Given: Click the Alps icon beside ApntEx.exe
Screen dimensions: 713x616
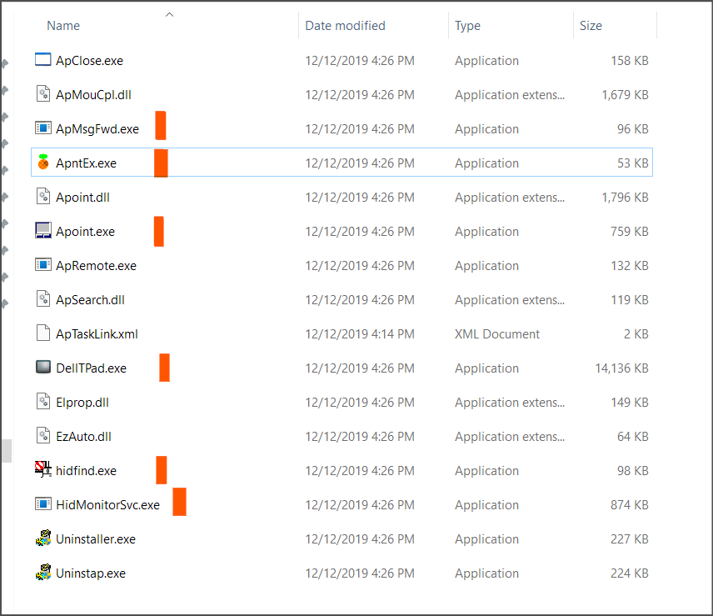Looking at the screenshot, I should tap(42, 163).
